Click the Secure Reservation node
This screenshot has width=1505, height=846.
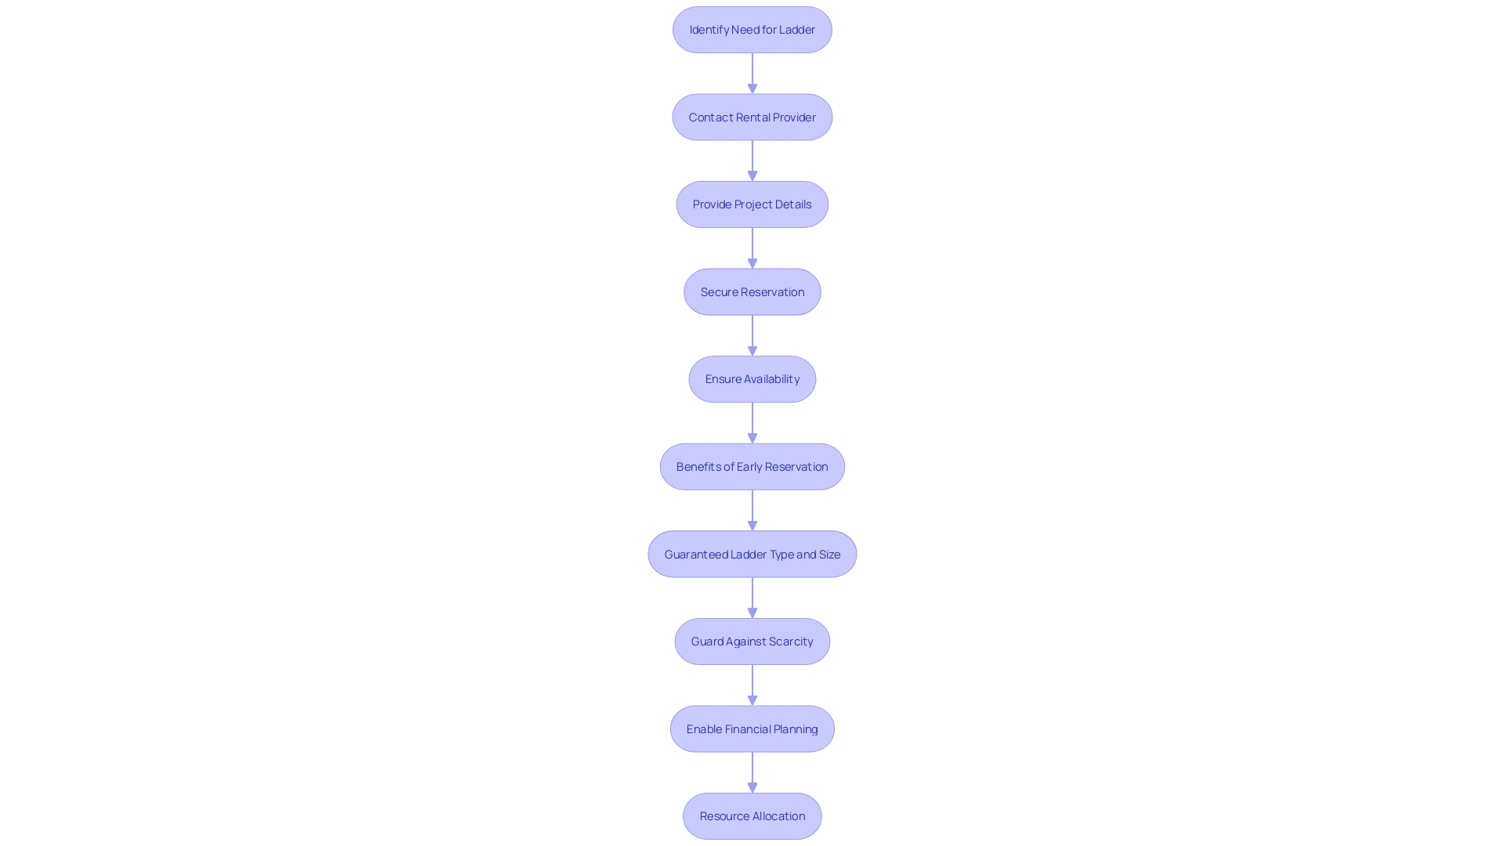(752, 291)
